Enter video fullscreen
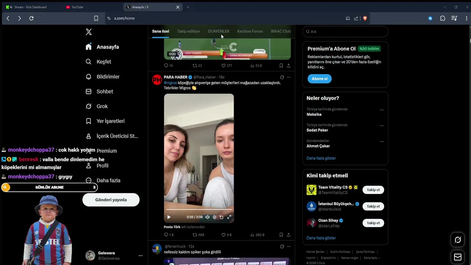The image size is (471, 265). tap(229, 217)
